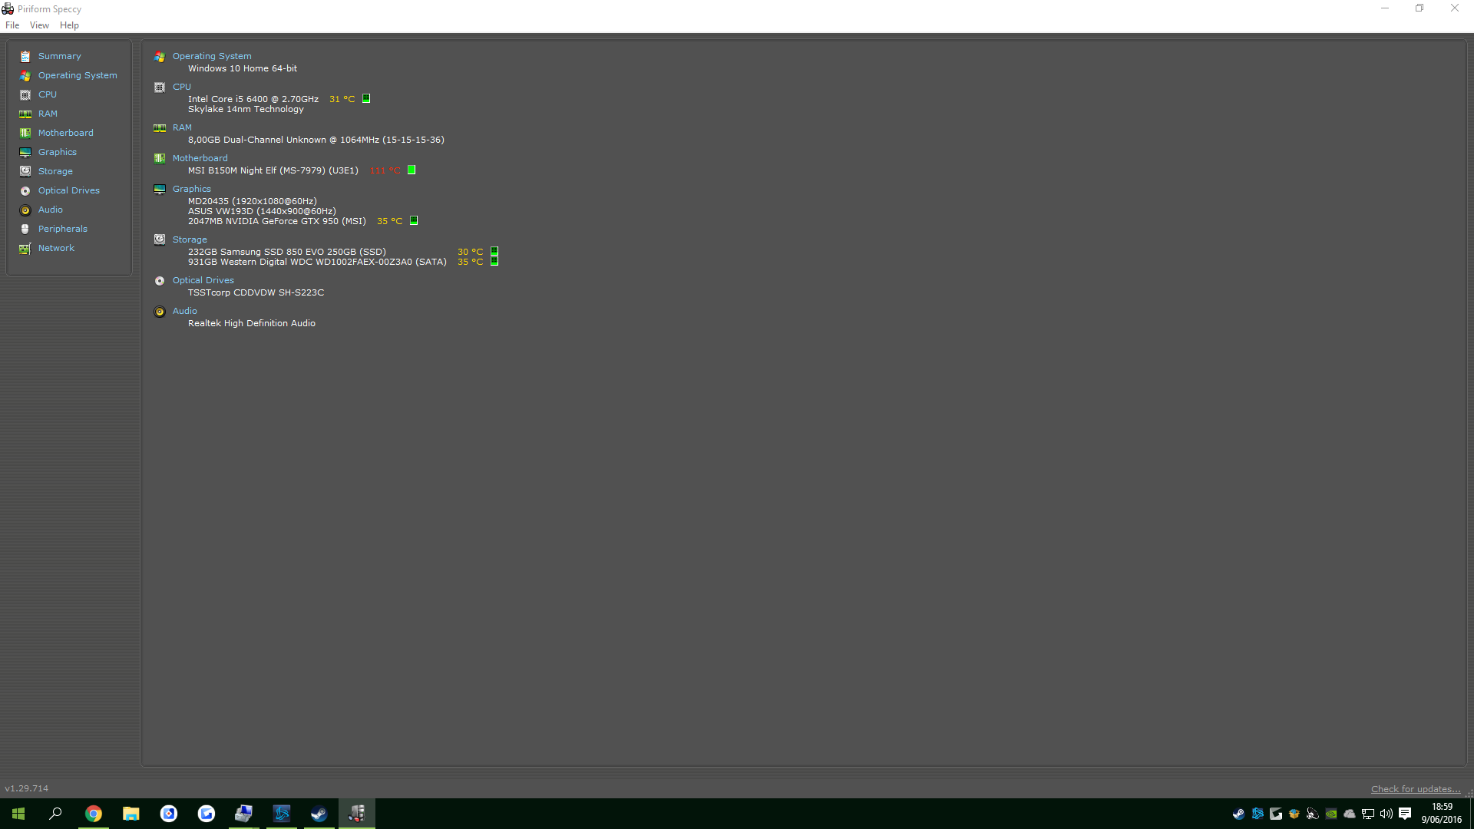Toggle the Samsung SSD temperature graph

coord(494,251)
